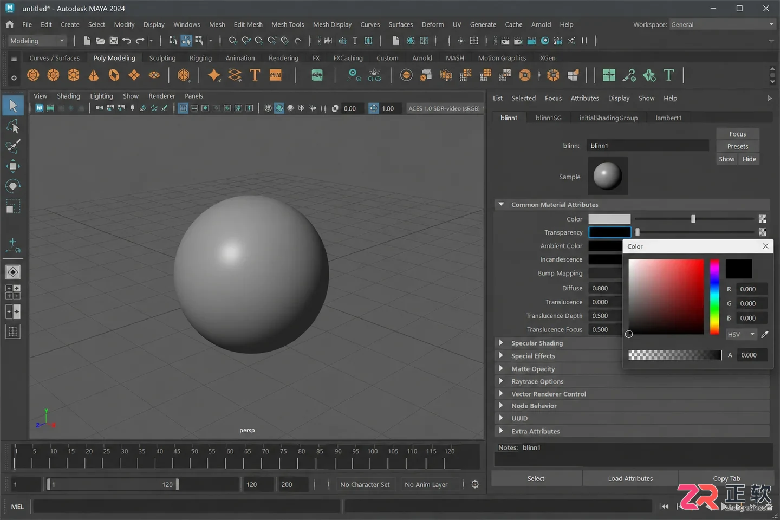Open viewport Lighting menu
The width and height of the screenshot is (780, 520).
coord(101,96)
